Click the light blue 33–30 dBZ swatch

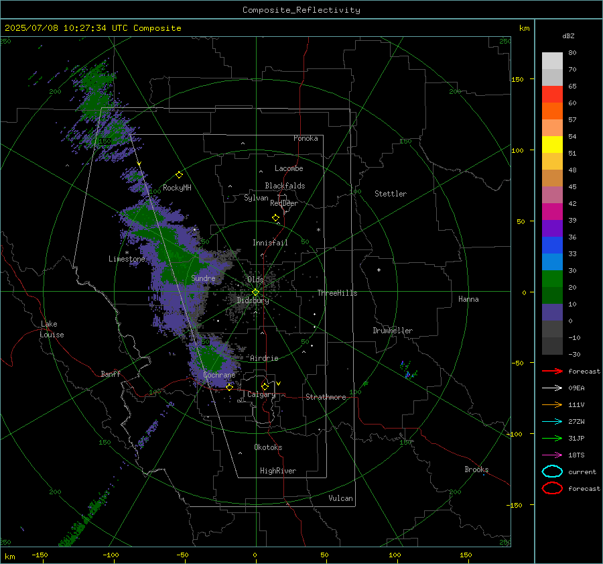[552, 262]
